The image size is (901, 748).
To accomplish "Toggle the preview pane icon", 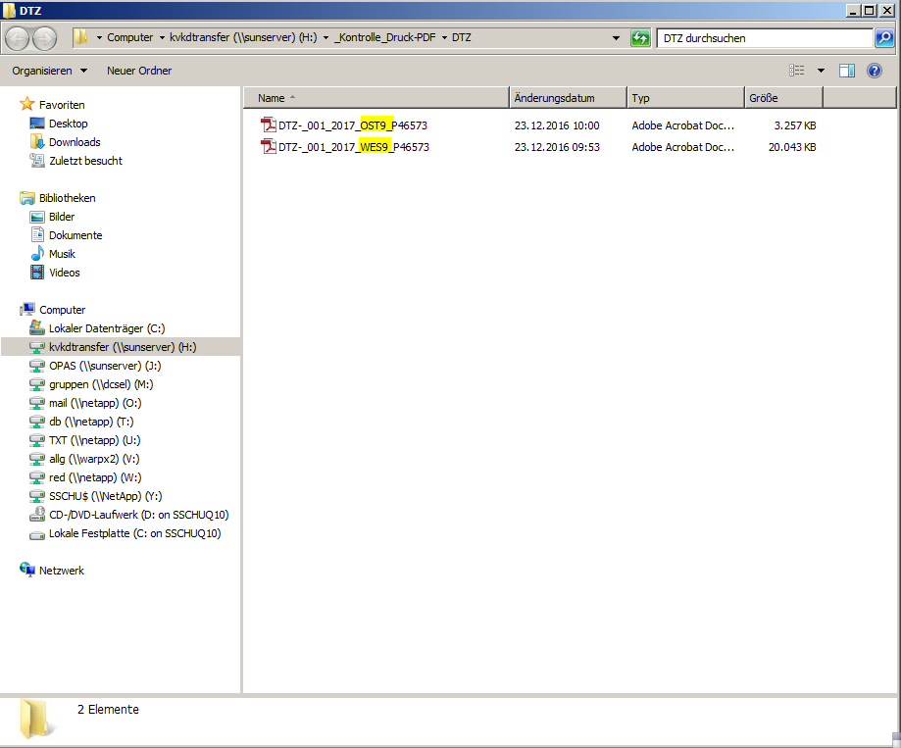I will pyautogui.click(x=847, y=71).
